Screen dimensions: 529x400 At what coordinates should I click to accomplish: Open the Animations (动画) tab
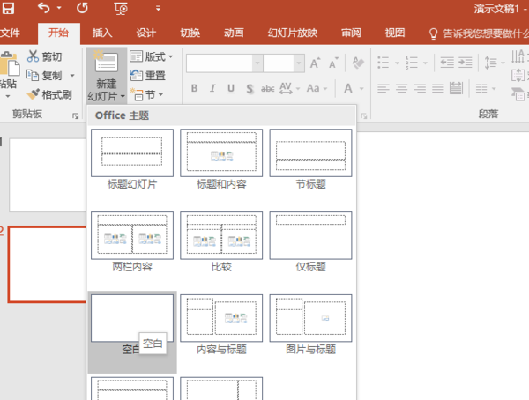click(x=234, y=33)
